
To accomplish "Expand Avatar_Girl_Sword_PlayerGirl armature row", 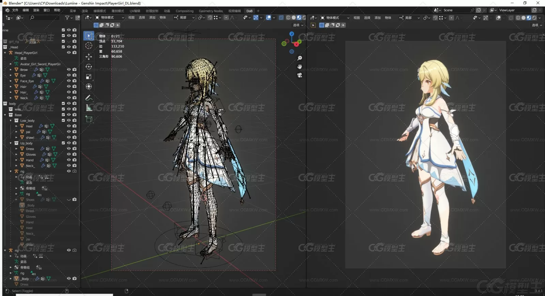I will point(11,64).
